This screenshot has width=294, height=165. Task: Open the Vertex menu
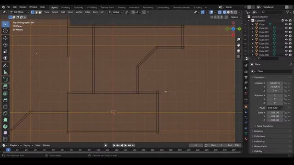(79, 12)
